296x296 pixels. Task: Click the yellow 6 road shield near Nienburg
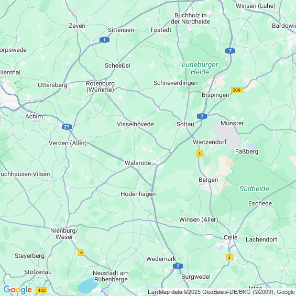81,253
